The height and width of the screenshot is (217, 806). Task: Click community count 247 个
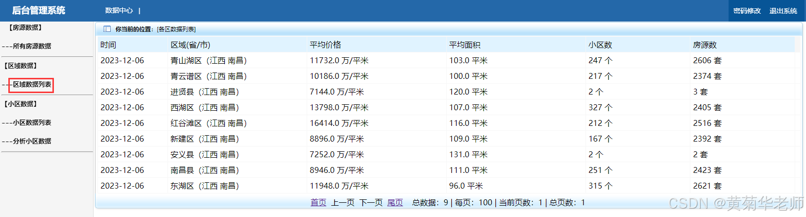pyautogui.click(x=601, y=60)
